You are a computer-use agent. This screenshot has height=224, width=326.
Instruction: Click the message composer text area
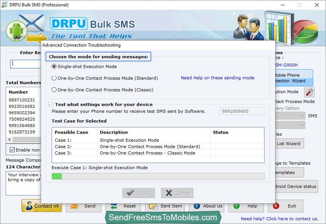pos(23,183)
